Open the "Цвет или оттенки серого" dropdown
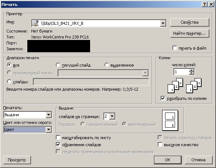Image resolution: width=216 pixels, height=168 pixels. tap(49, 130)
